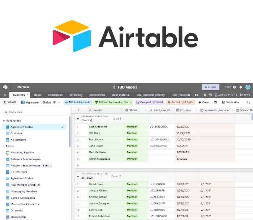Screen dimensions: 253x220
Task: Open Interfaces
Action: point(23,87)
